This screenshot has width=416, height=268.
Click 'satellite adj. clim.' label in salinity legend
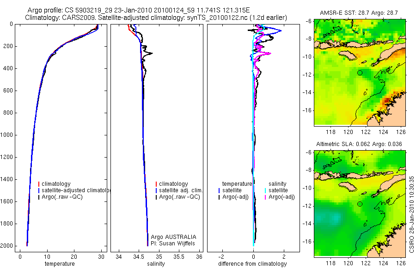coord(181,190)
